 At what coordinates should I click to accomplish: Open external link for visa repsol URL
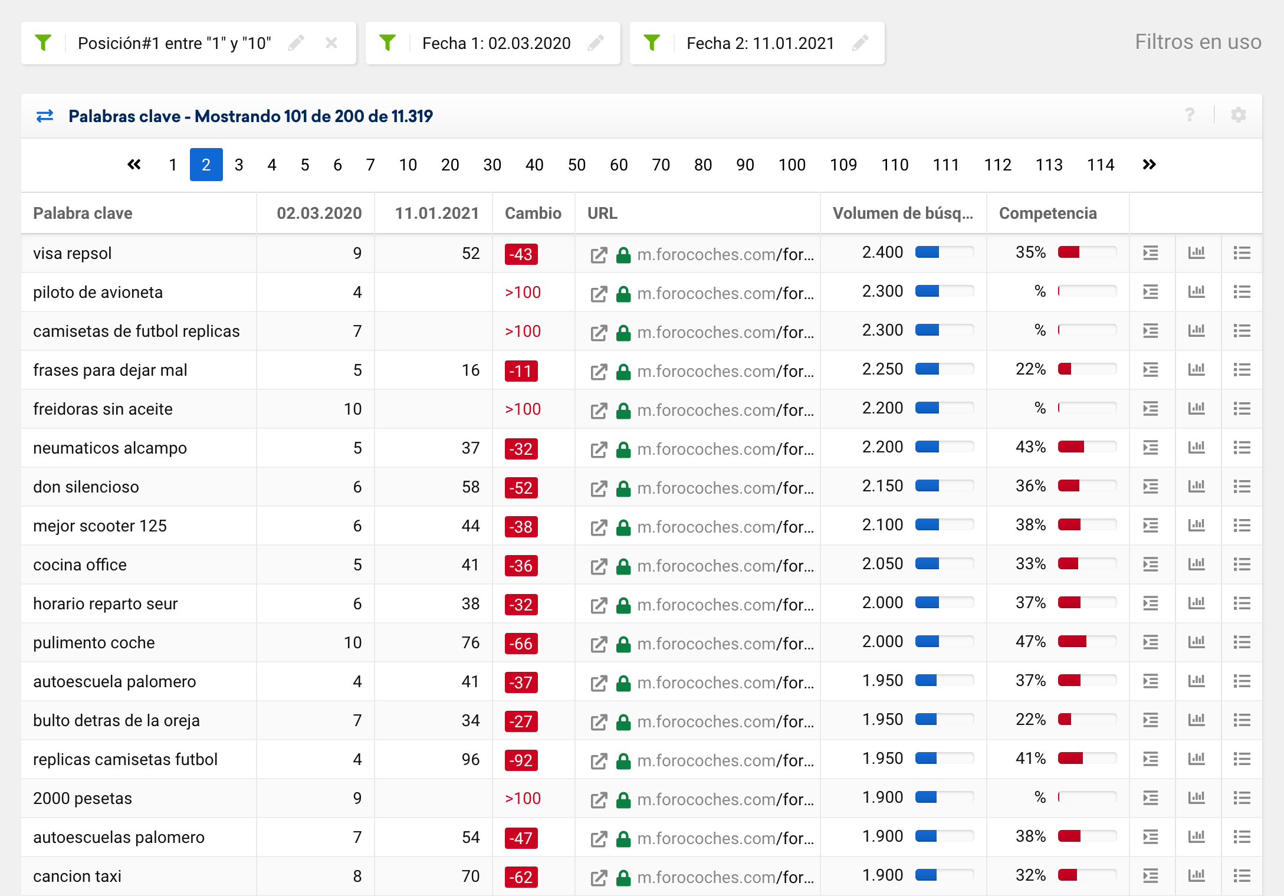(x=599, y=255)
